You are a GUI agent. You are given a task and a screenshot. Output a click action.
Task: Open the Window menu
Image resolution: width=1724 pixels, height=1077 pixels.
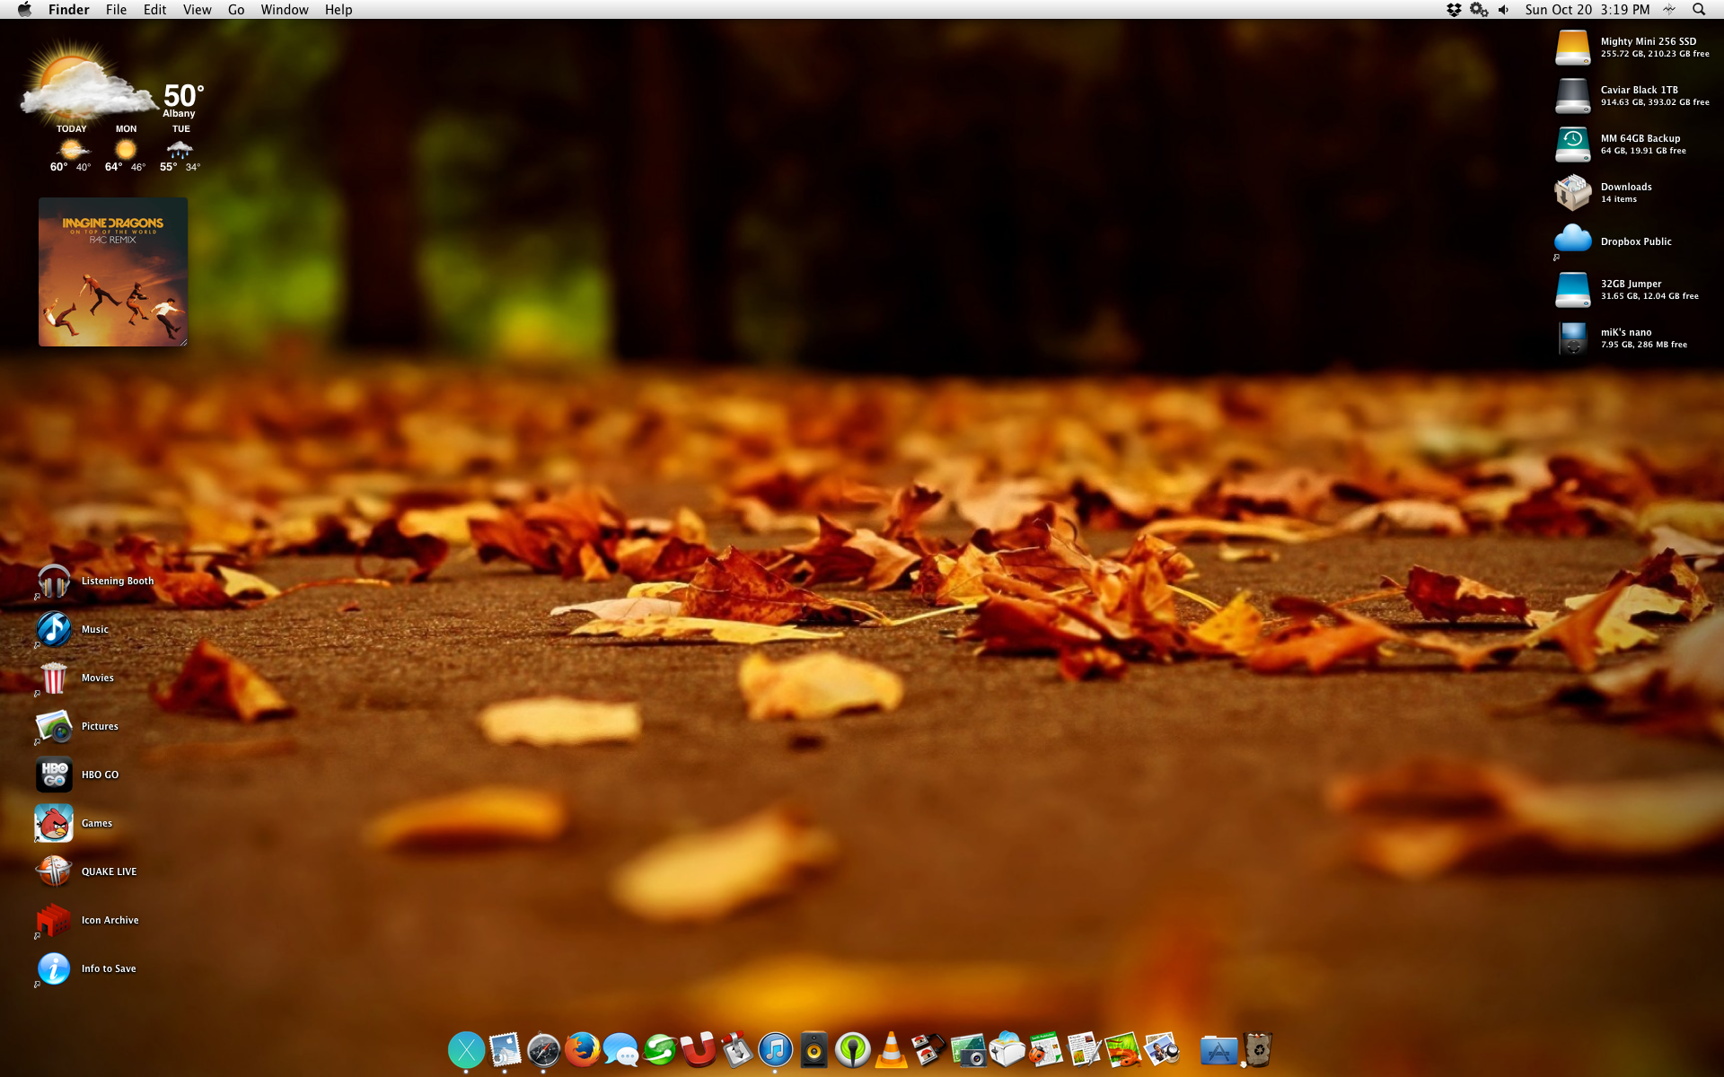pos(285,10)
